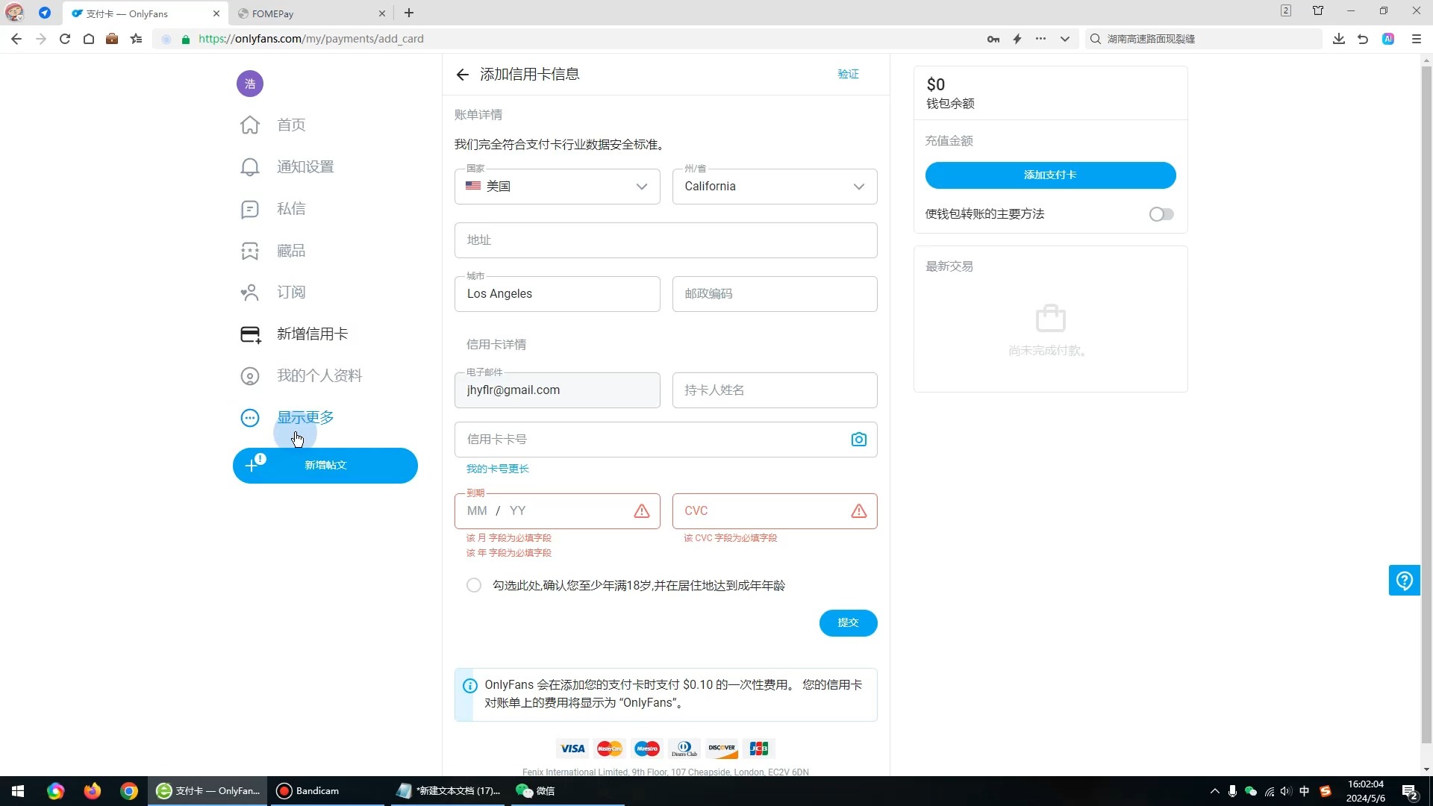
Task: Launch Google Chrome from the taskbar
Action: coord(129,791)
